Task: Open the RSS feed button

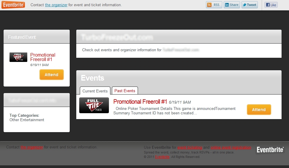Action: coord(214,5)
